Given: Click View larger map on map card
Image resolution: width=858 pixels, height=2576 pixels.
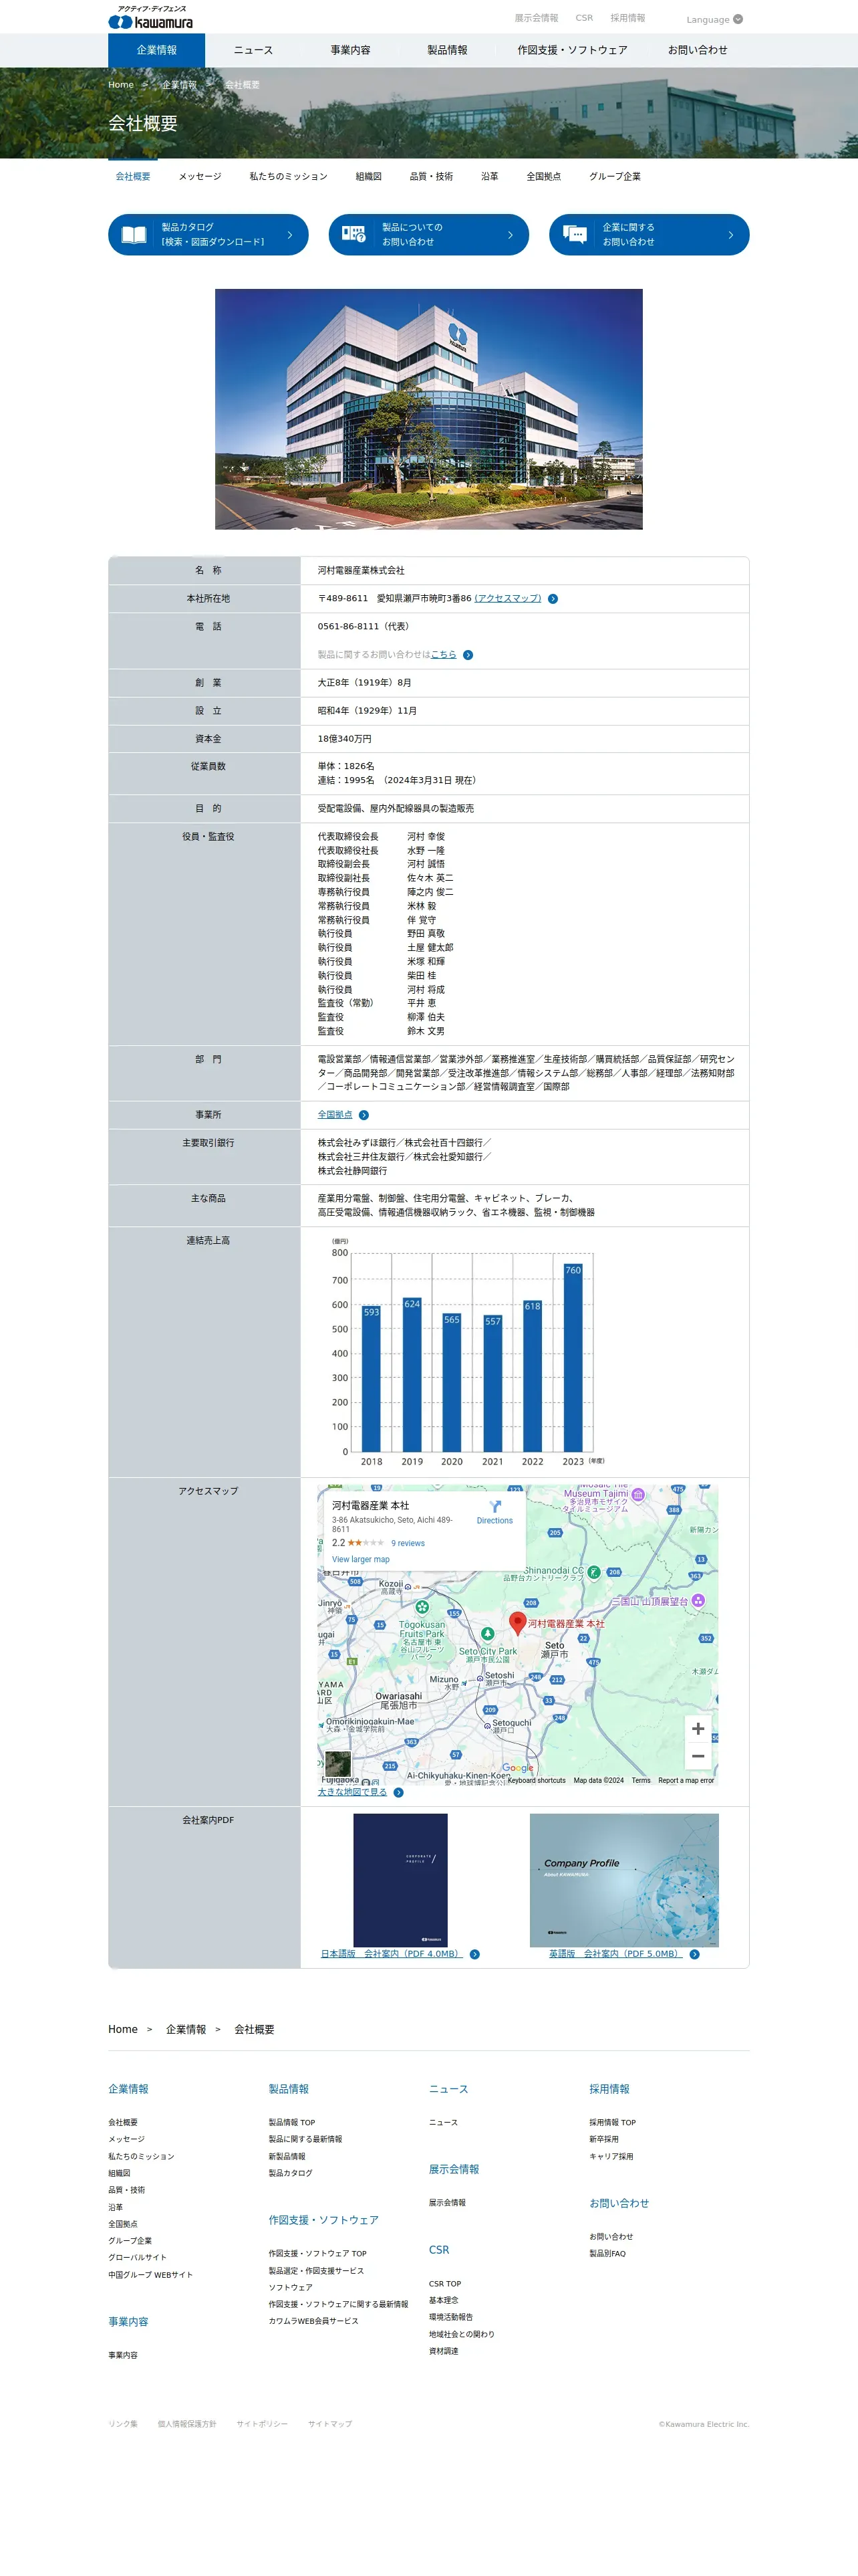Looking at the screenshot, I should 361,1559.
